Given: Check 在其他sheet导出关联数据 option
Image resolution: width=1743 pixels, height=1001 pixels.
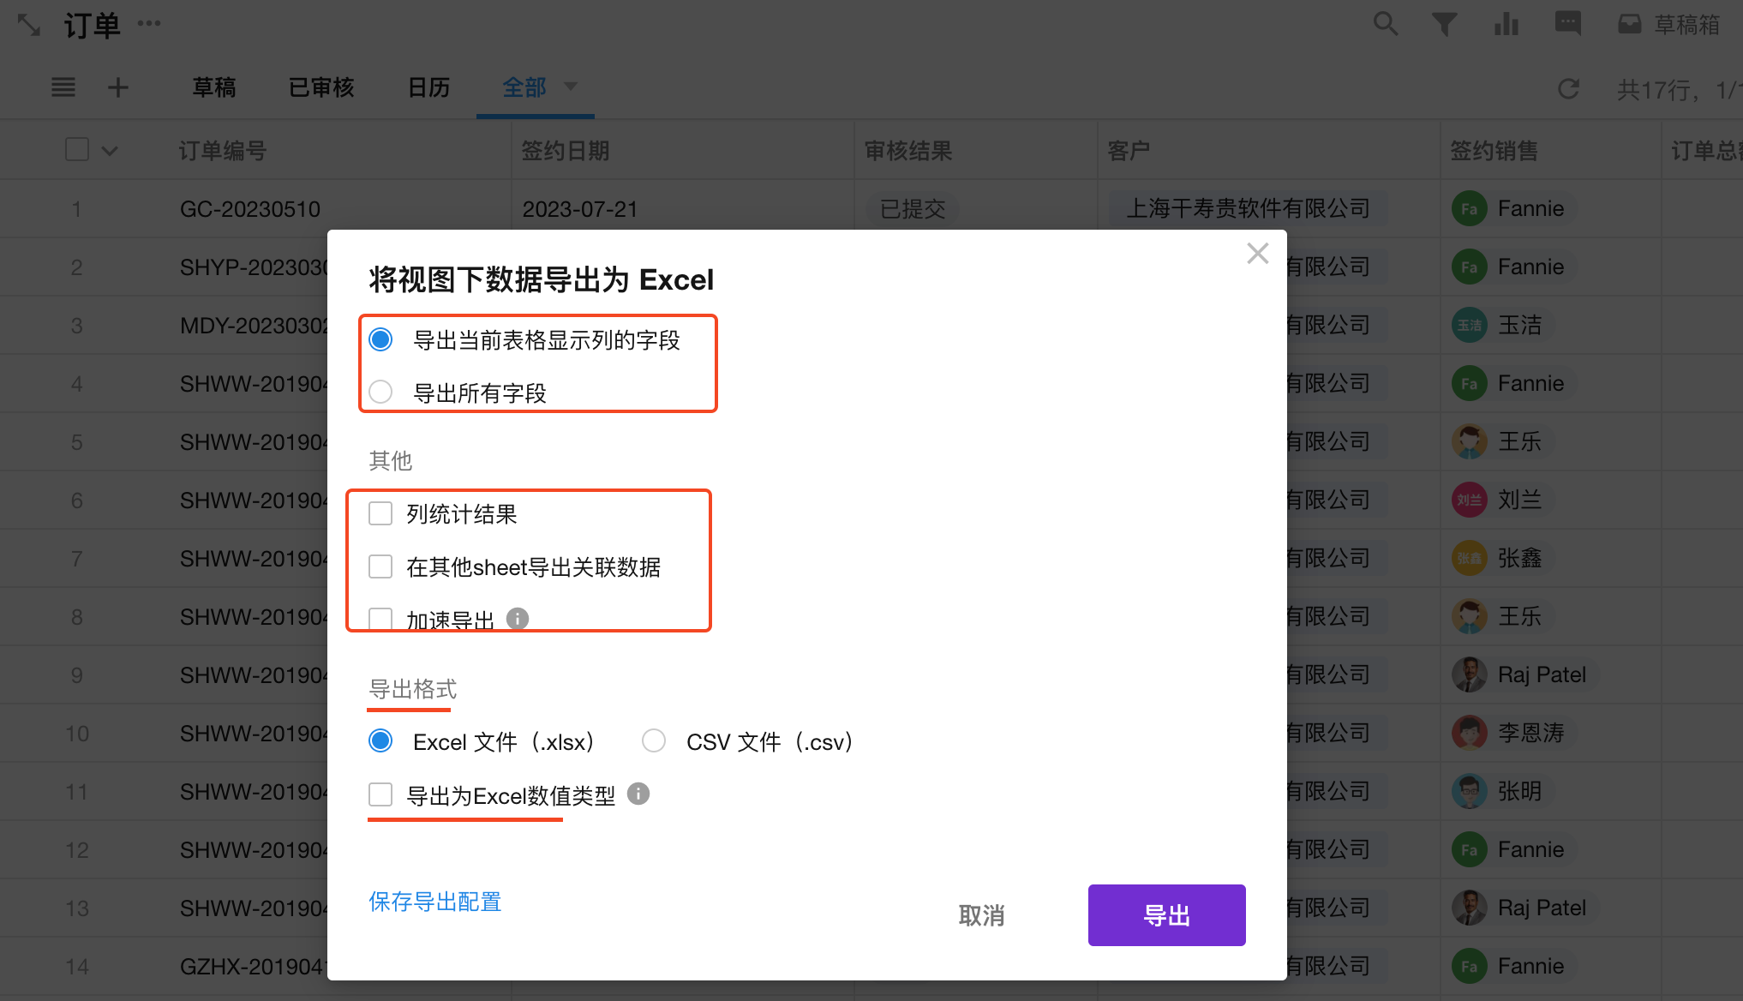Looking at the screenshot, I should [380, 566].
